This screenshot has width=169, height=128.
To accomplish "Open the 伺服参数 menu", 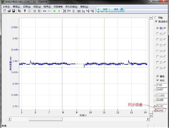I will click(58, 6).
